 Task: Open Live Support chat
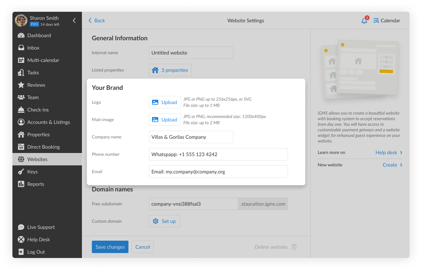pyautogui.click(x=41, y=227)
